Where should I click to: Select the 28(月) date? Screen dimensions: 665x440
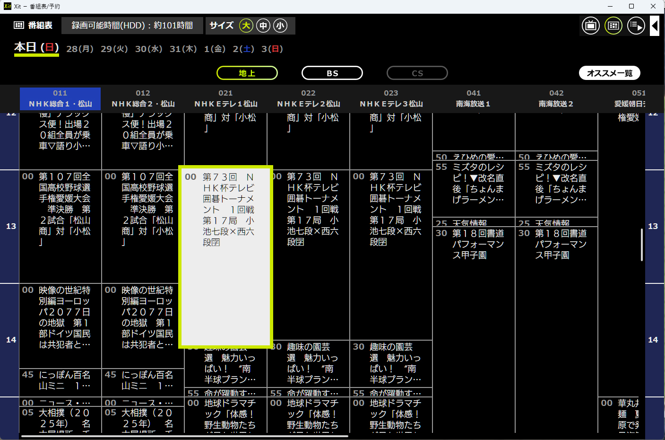click(80, 49)
